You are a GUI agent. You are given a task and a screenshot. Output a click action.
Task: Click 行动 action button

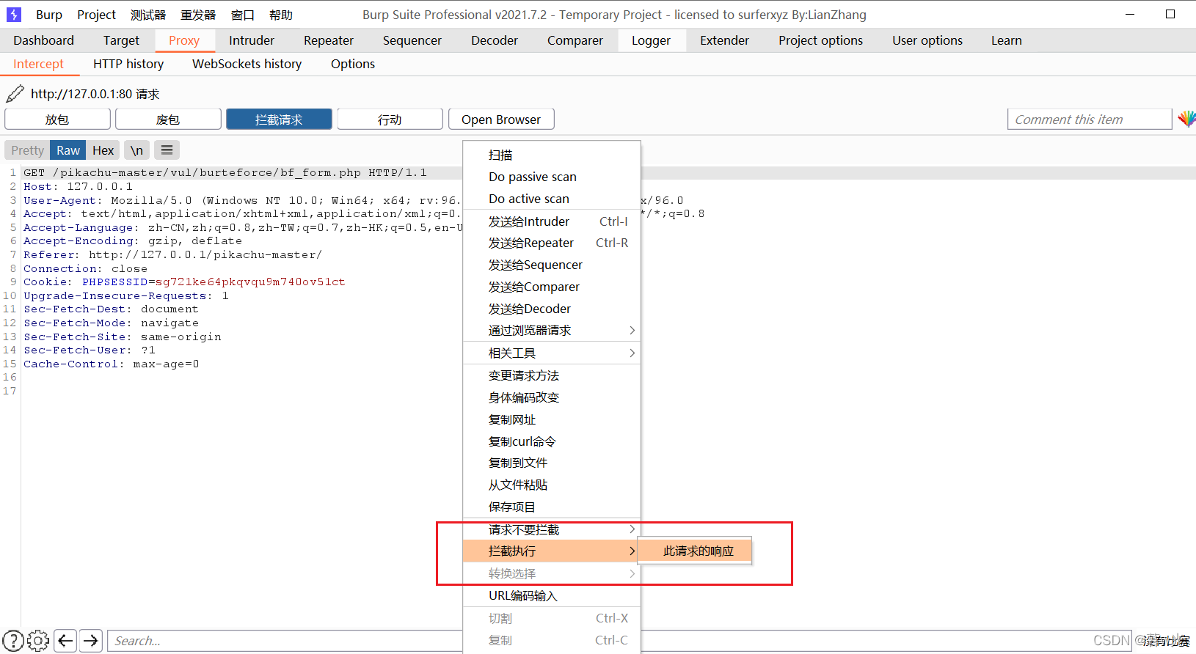tap(390, 120)
